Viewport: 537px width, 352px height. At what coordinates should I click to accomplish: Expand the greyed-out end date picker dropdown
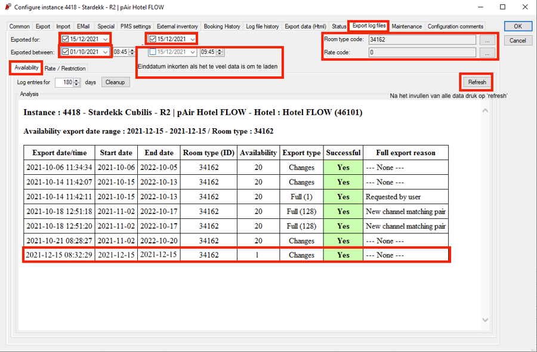click(192, 51)
